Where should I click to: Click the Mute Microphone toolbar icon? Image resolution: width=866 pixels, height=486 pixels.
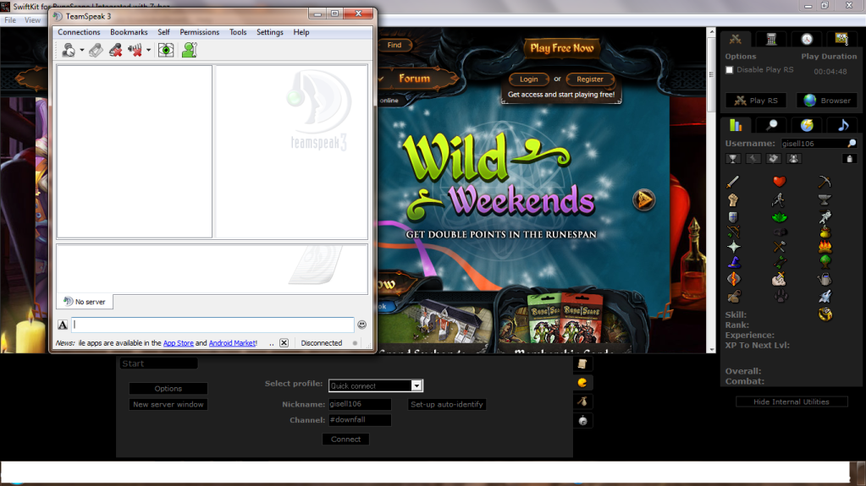pos(115,51)
